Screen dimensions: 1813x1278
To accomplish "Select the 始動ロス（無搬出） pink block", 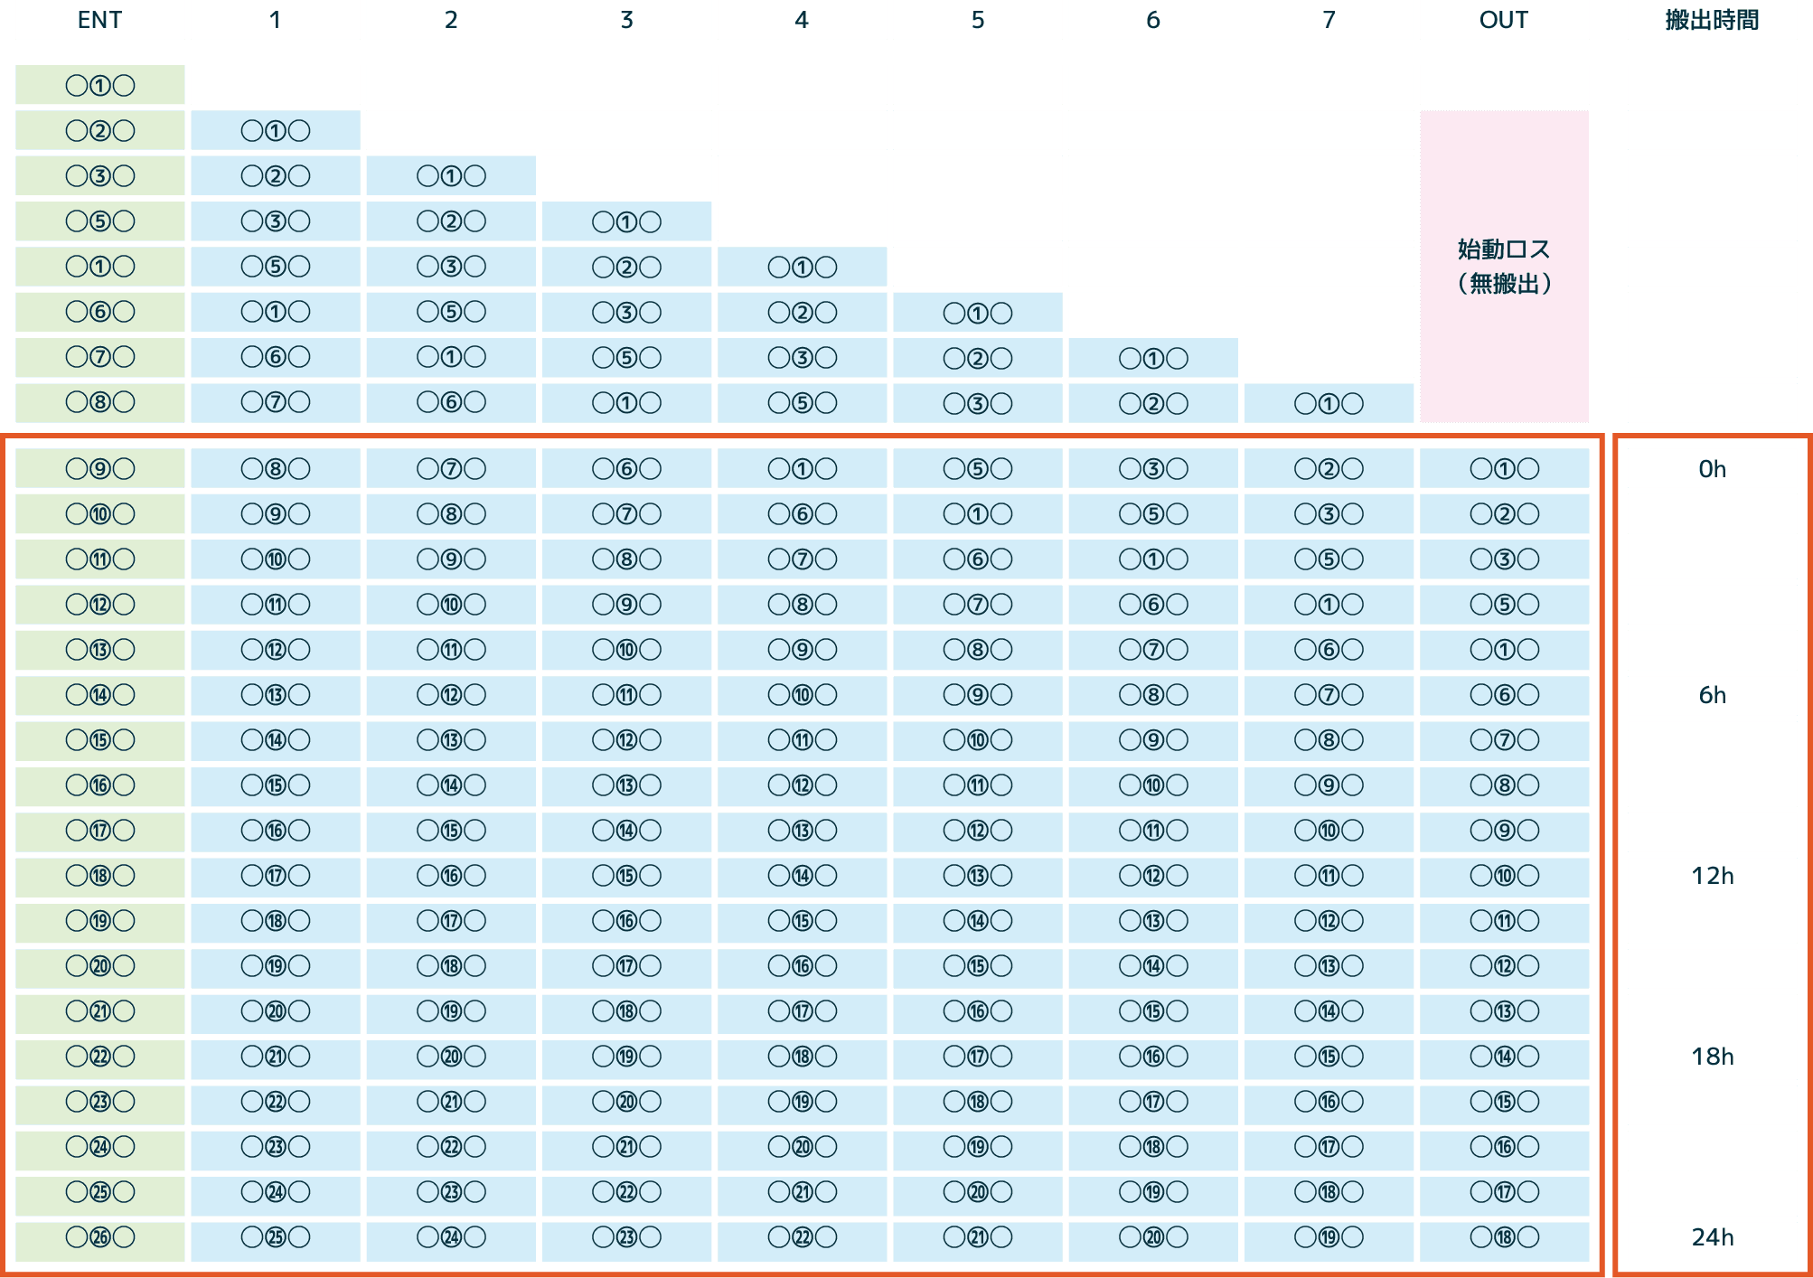I will click(x=1504, y=267).
